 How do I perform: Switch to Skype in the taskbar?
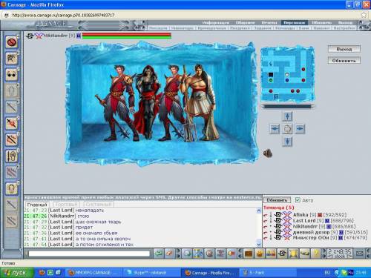coord(151,273)
